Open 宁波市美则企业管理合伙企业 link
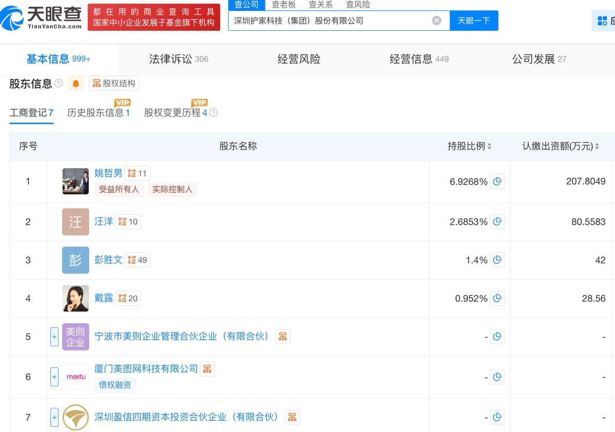 coord(182,336)
